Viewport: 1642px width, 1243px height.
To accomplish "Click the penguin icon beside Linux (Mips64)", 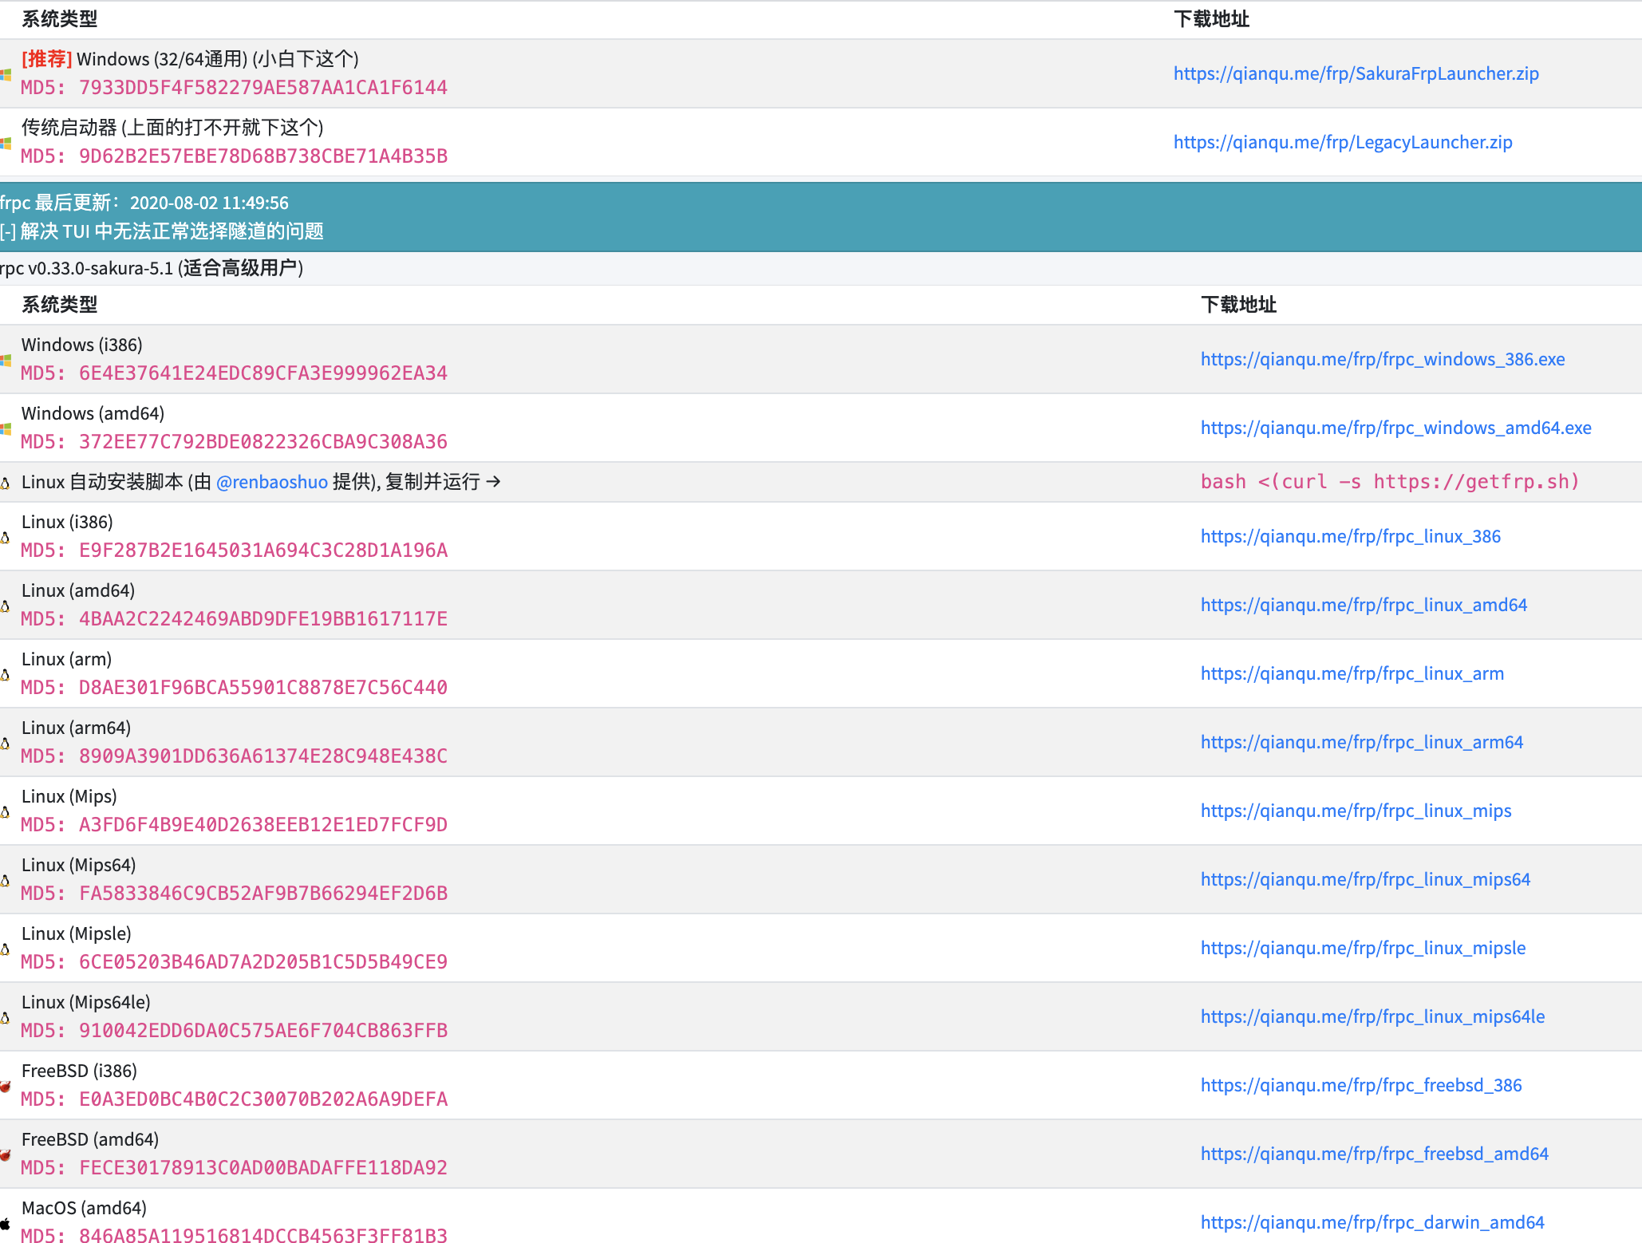I will pyautogui.click(x=5, y=880).
